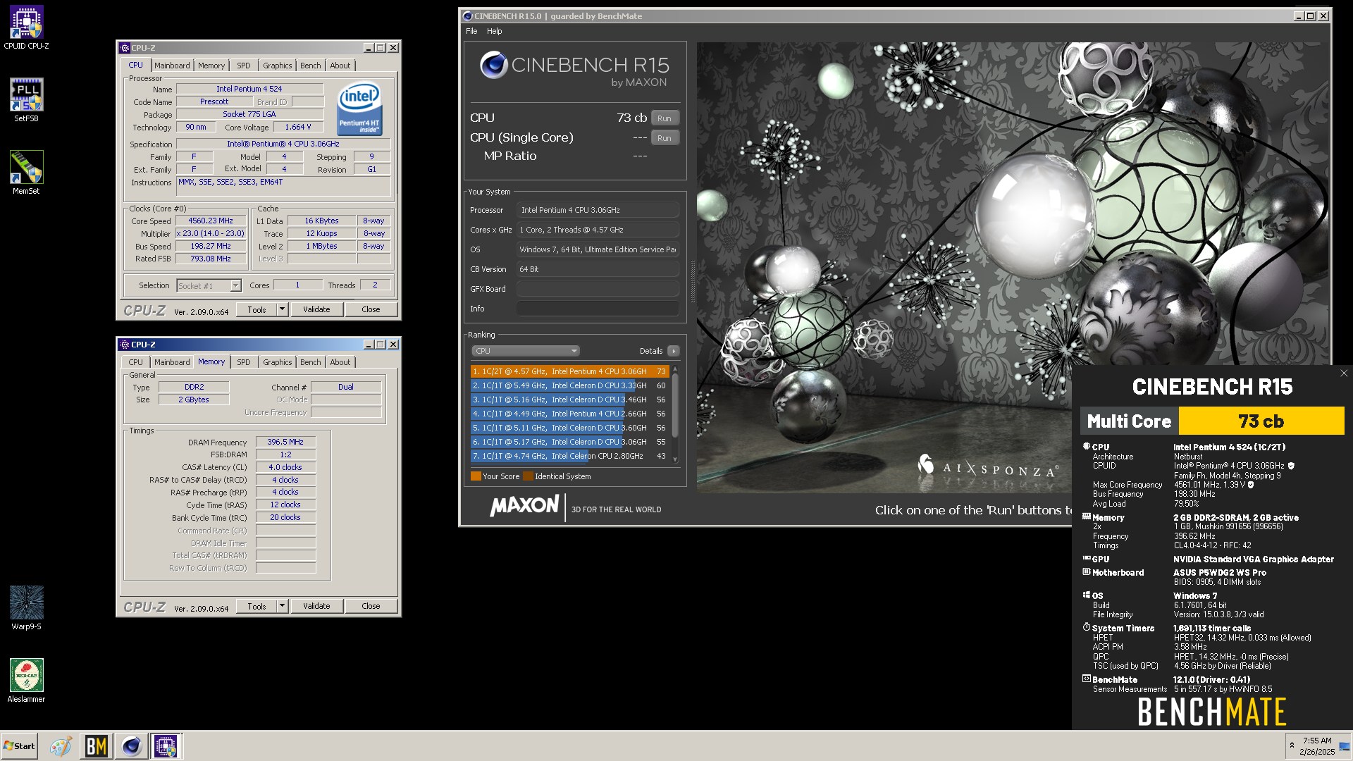Switch to CPU tab in Memory CPU-Z
1353x761 pixels.
[136, 362]
